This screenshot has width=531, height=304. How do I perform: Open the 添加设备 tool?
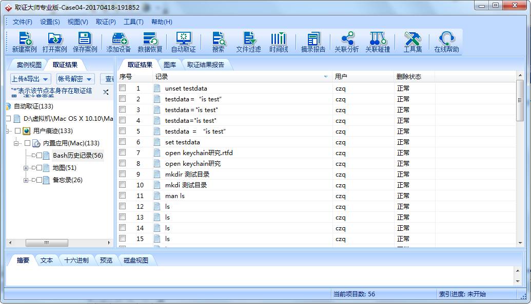point(119,39)
